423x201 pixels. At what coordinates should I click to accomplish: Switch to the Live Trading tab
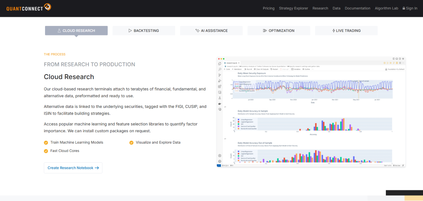347,30
